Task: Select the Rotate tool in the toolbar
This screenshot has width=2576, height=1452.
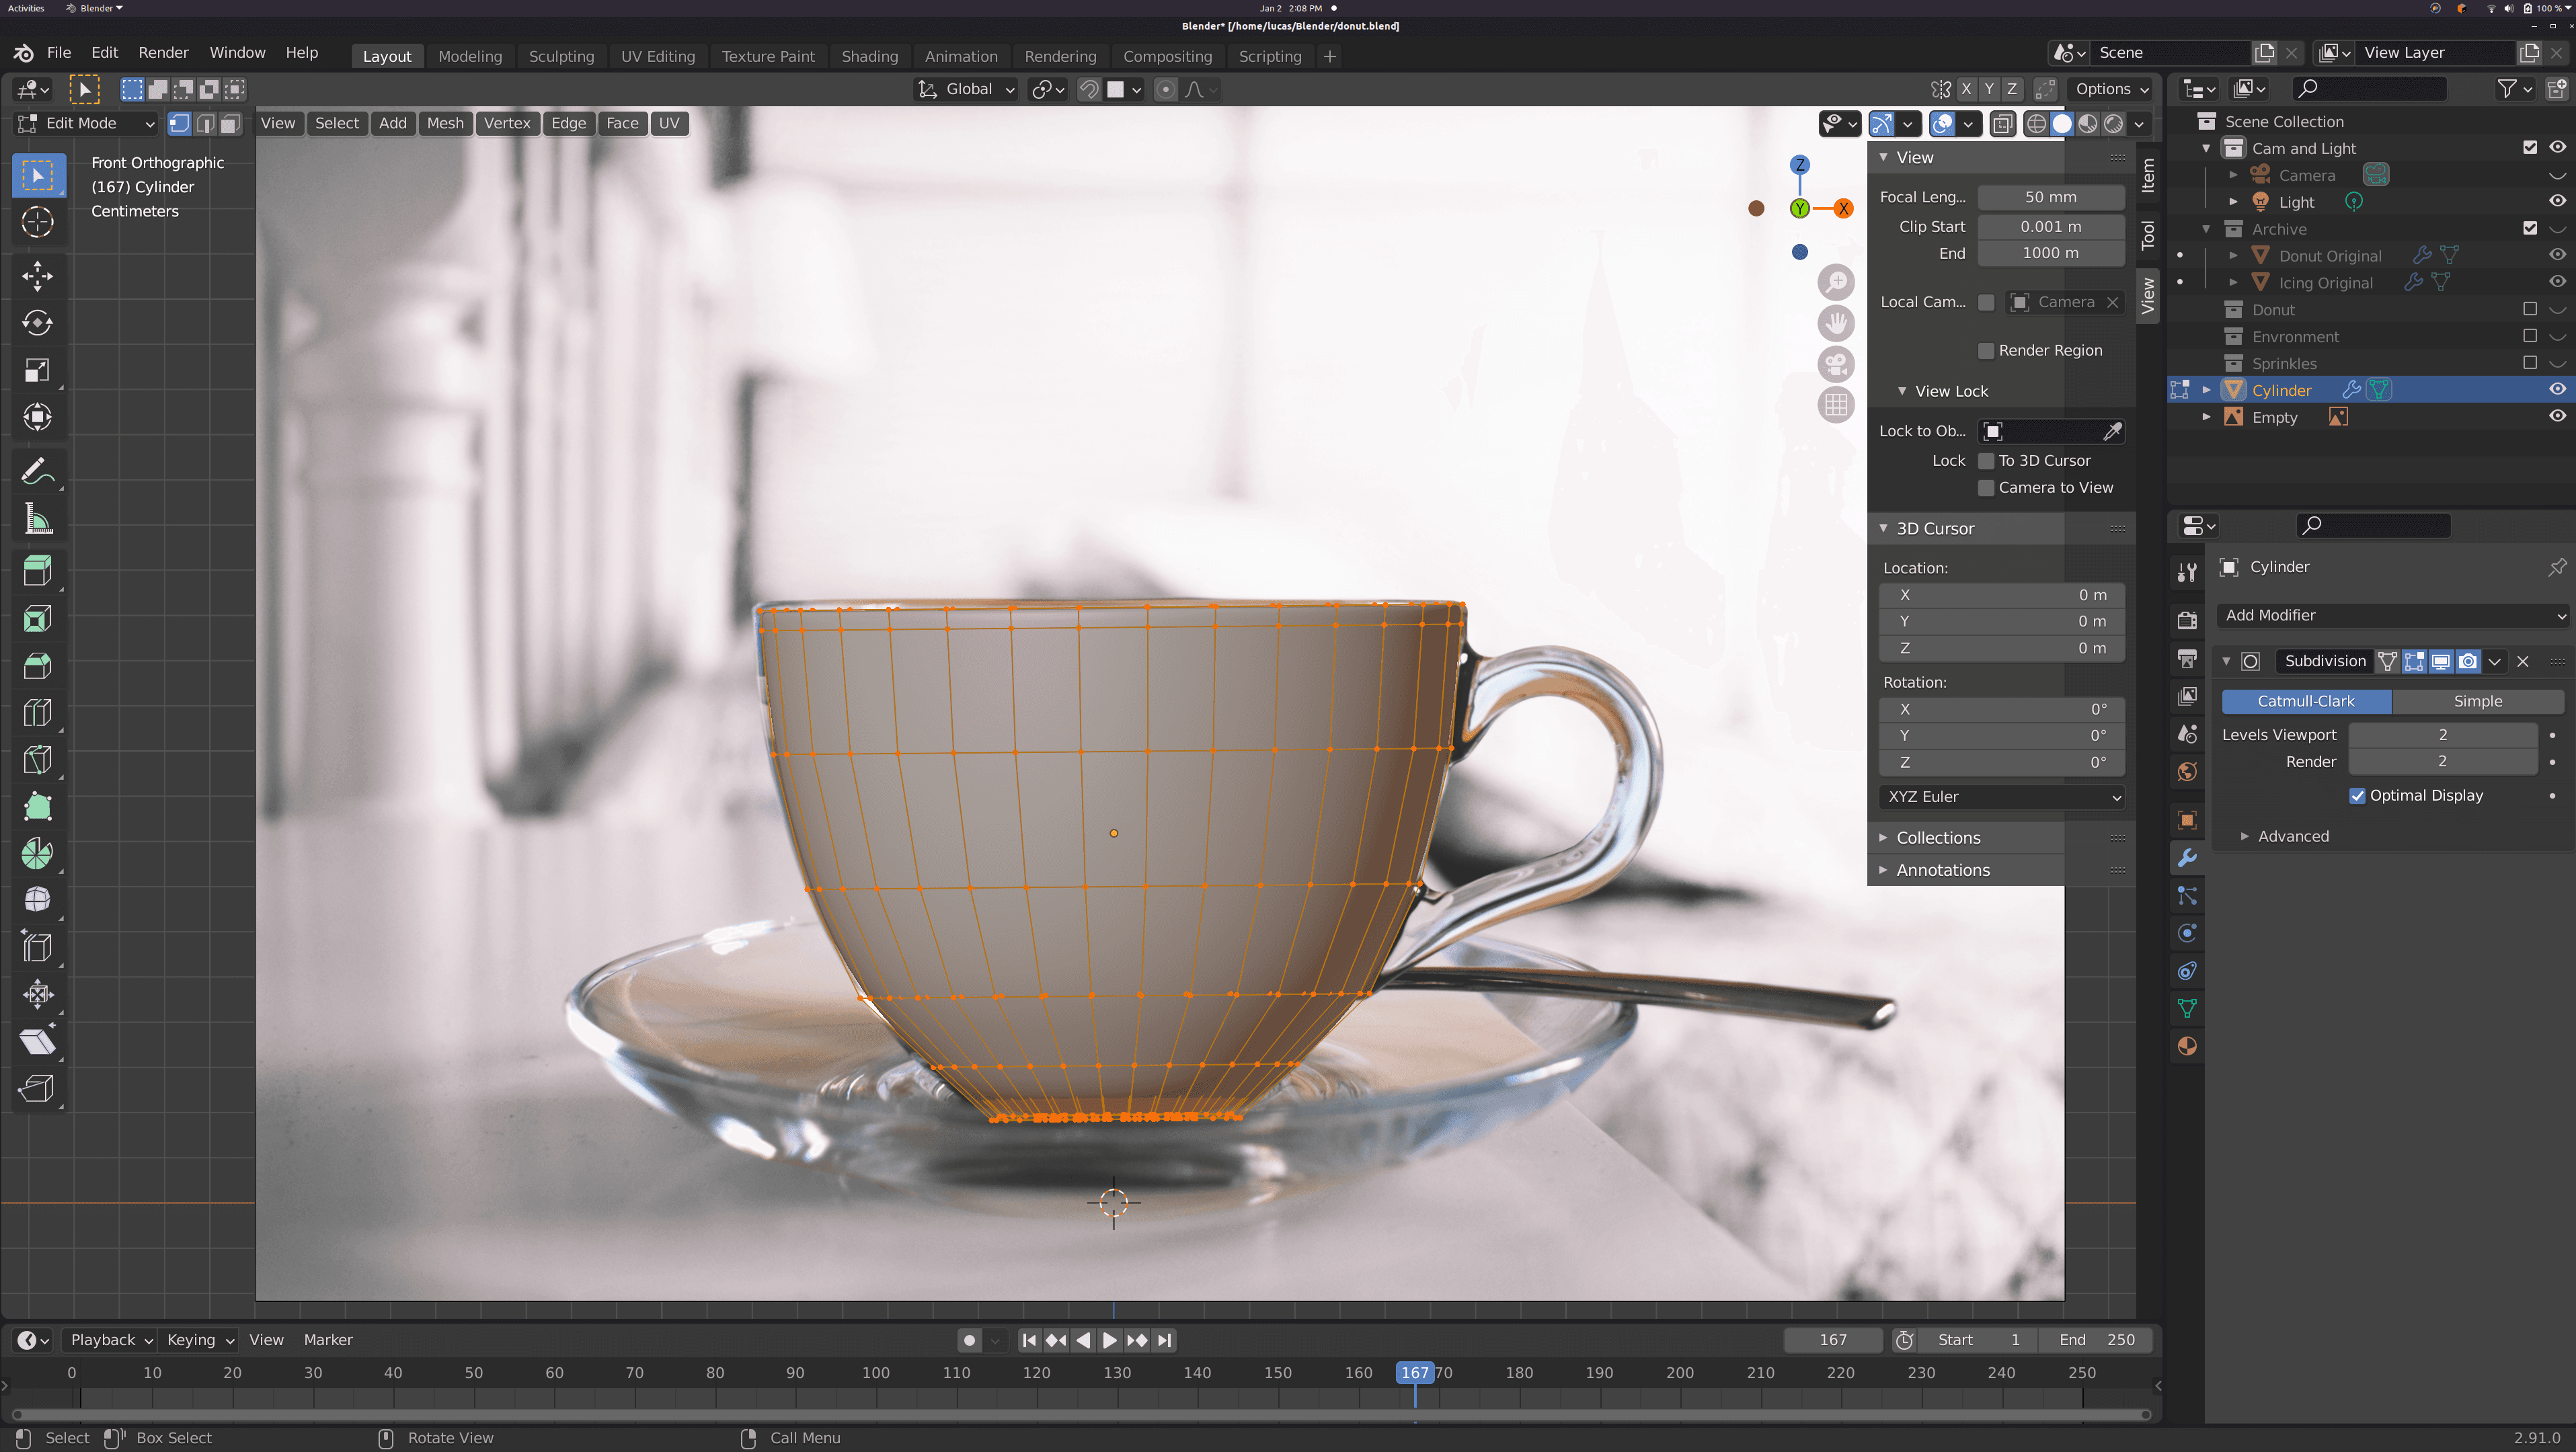Action: [x=37, y=322]
